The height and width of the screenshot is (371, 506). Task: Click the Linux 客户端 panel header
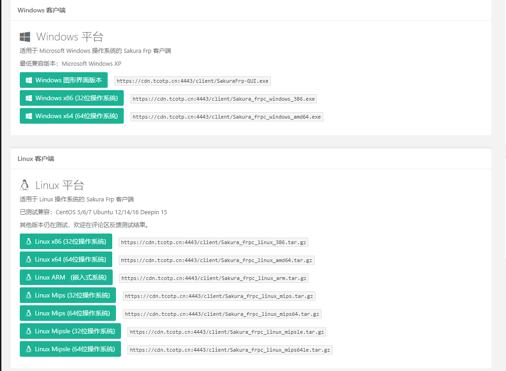(x=251, y=159)
